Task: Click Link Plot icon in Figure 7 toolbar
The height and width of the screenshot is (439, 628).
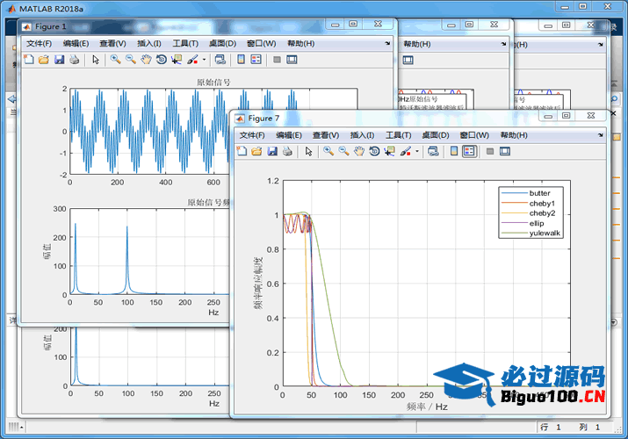Action: pos(433,151)
